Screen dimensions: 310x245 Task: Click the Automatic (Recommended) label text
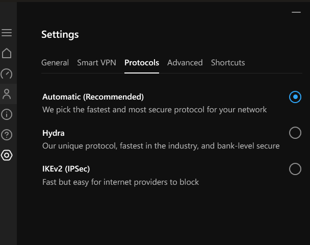click(93, 97)
